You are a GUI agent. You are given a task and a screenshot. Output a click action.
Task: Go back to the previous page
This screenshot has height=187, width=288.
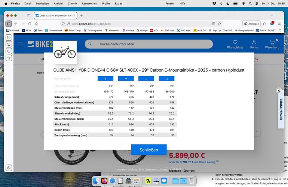click(x=16, y=24)
